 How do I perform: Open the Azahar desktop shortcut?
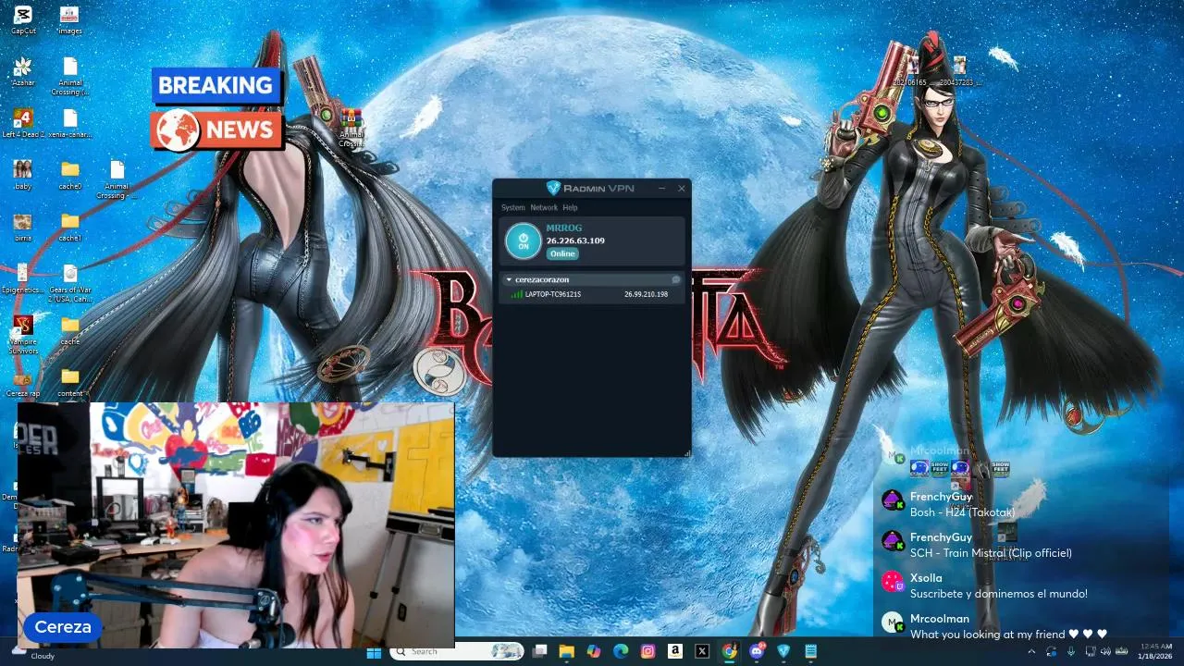[23, 71]
